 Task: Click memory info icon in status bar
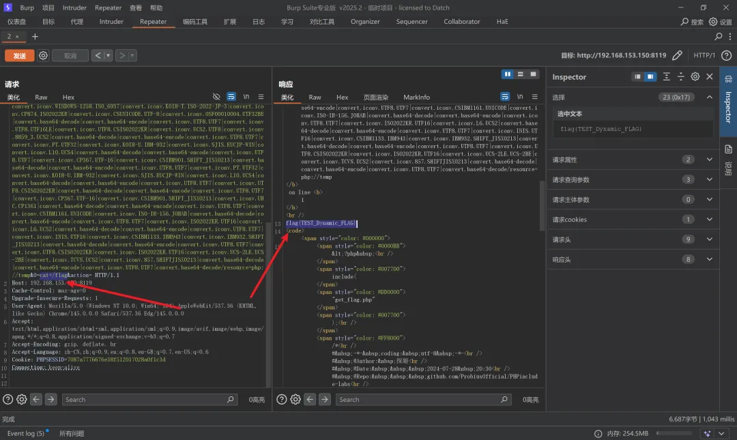598,433
